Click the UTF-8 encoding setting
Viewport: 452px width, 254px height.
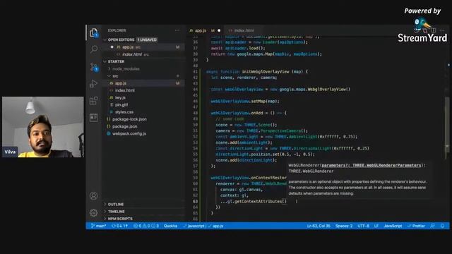(363, 226)
